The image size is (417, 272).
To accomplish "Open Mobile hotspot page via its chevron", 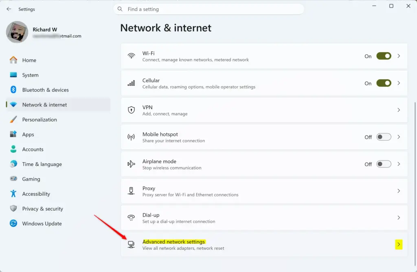I will (399, 137).
